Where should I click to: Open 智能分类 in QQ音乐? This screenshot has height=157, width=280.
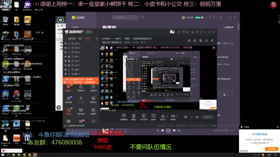click(229, 27)
